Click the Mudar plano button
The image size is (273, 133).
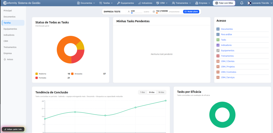coord(191,11)
